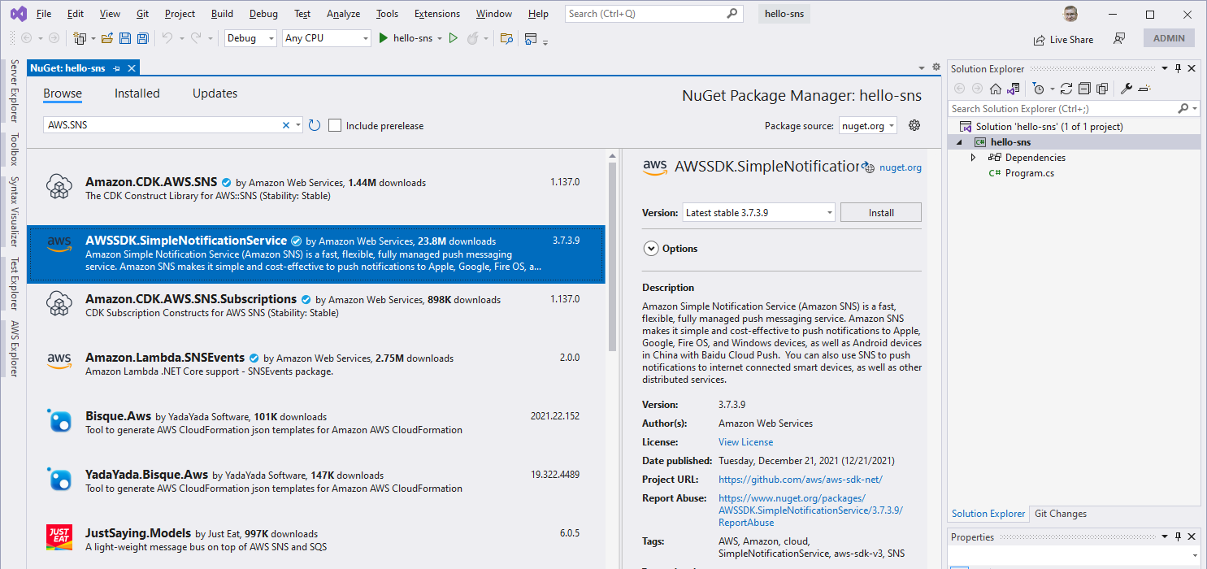Open the Debug configuration dropdown

250,38
